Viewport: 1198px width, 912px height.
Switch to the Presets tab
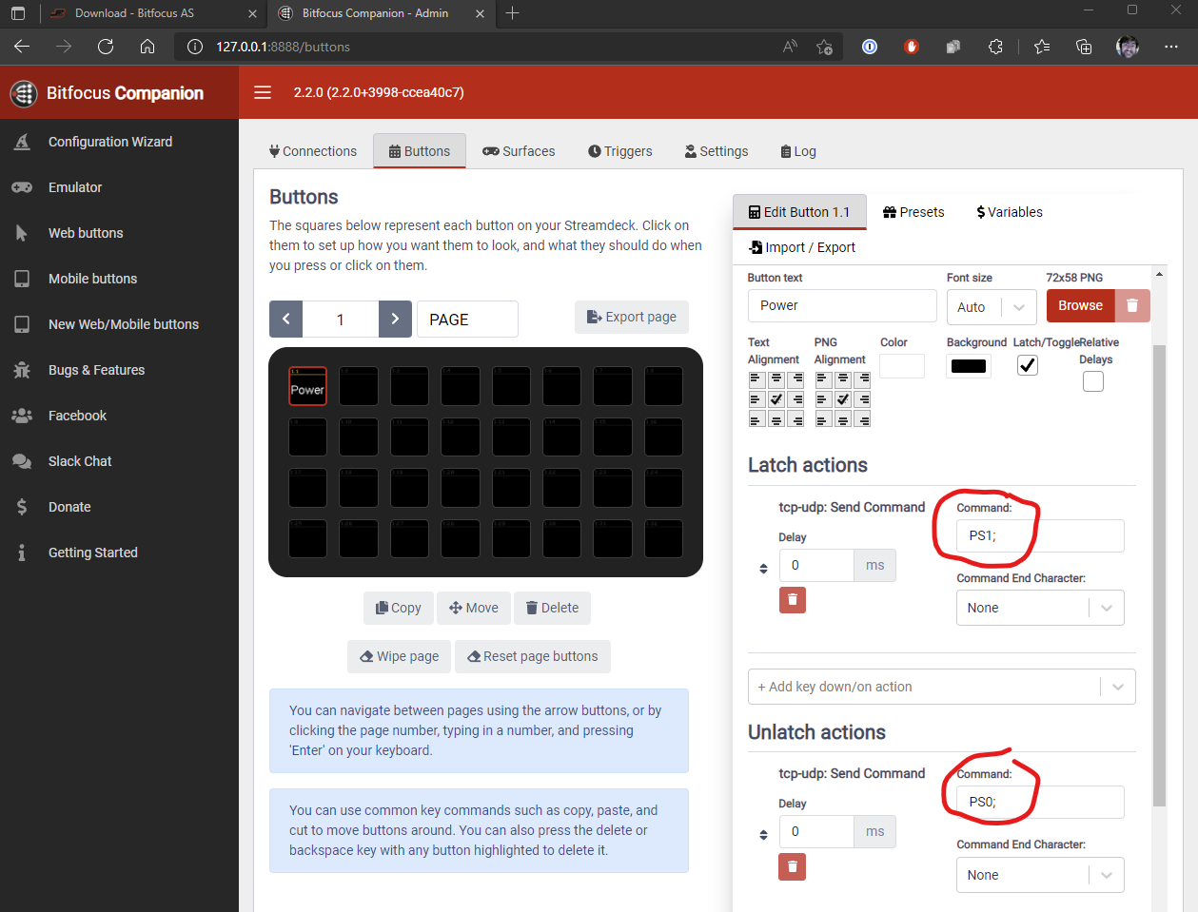(913, 212)
